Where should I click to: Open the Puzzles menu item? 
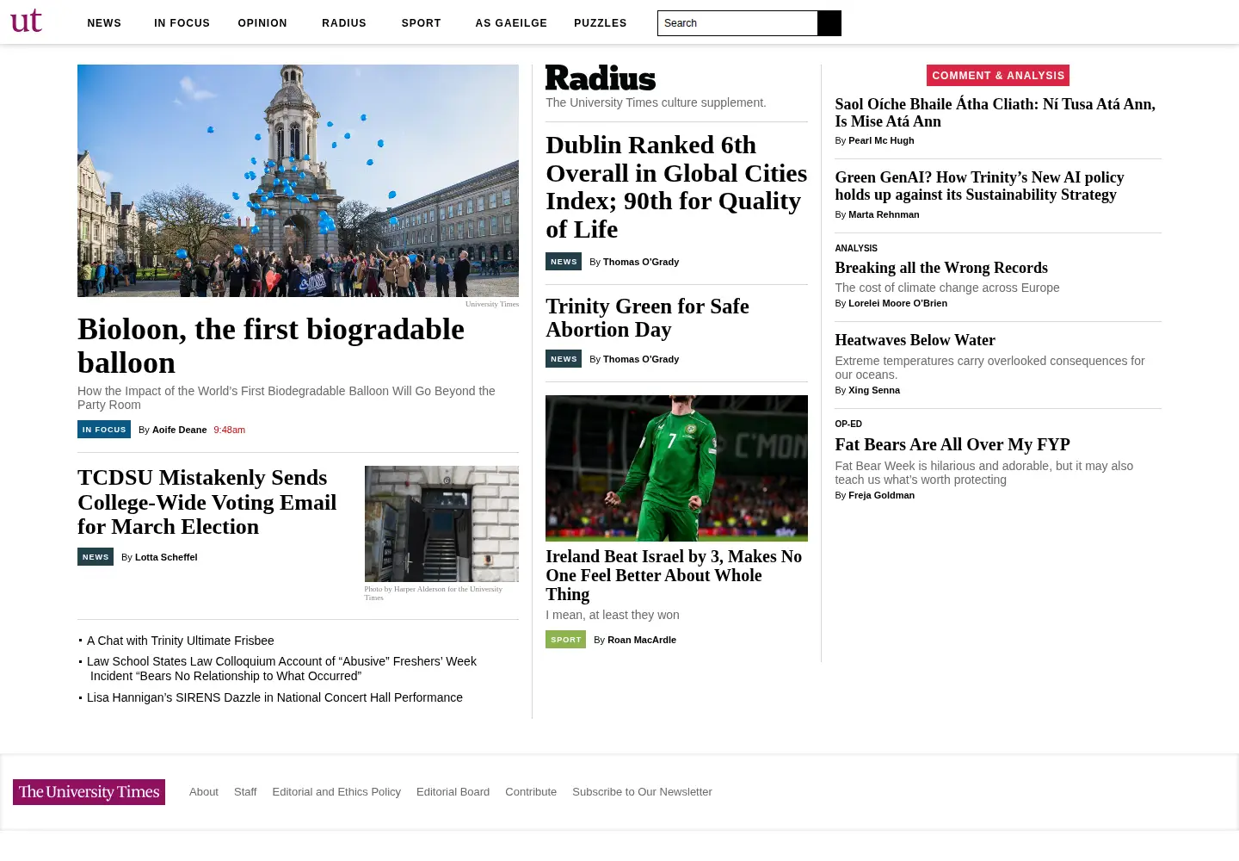coord(601,23)
